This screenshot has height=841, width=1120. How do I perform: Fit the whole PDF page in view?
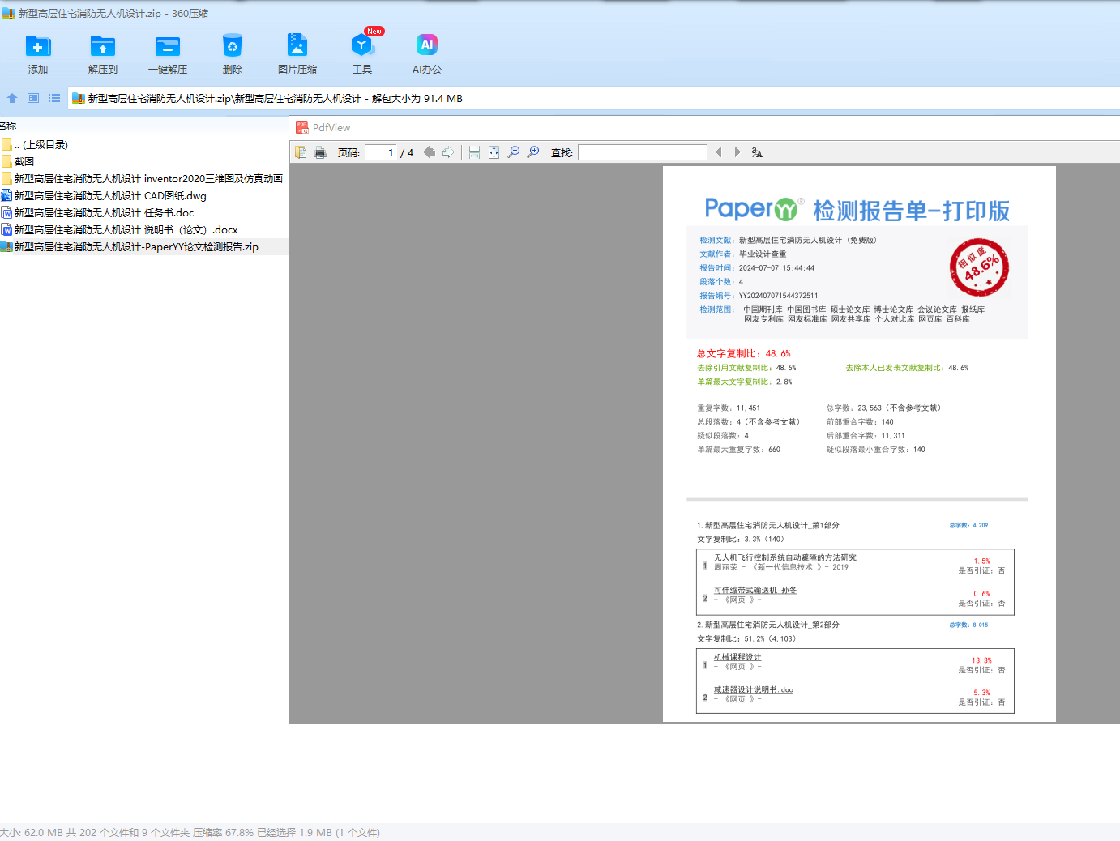pos(494,152)
